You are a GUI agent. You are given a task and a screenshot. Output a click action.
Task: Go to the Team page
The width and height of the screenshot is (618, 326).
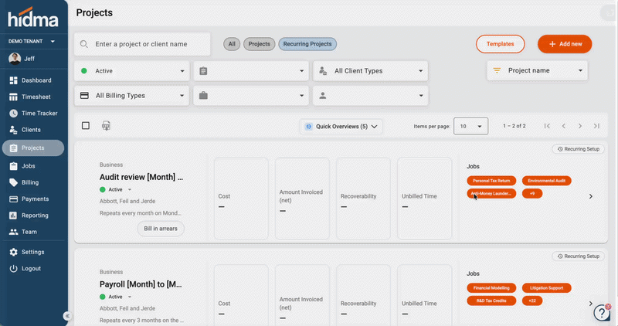29,232
